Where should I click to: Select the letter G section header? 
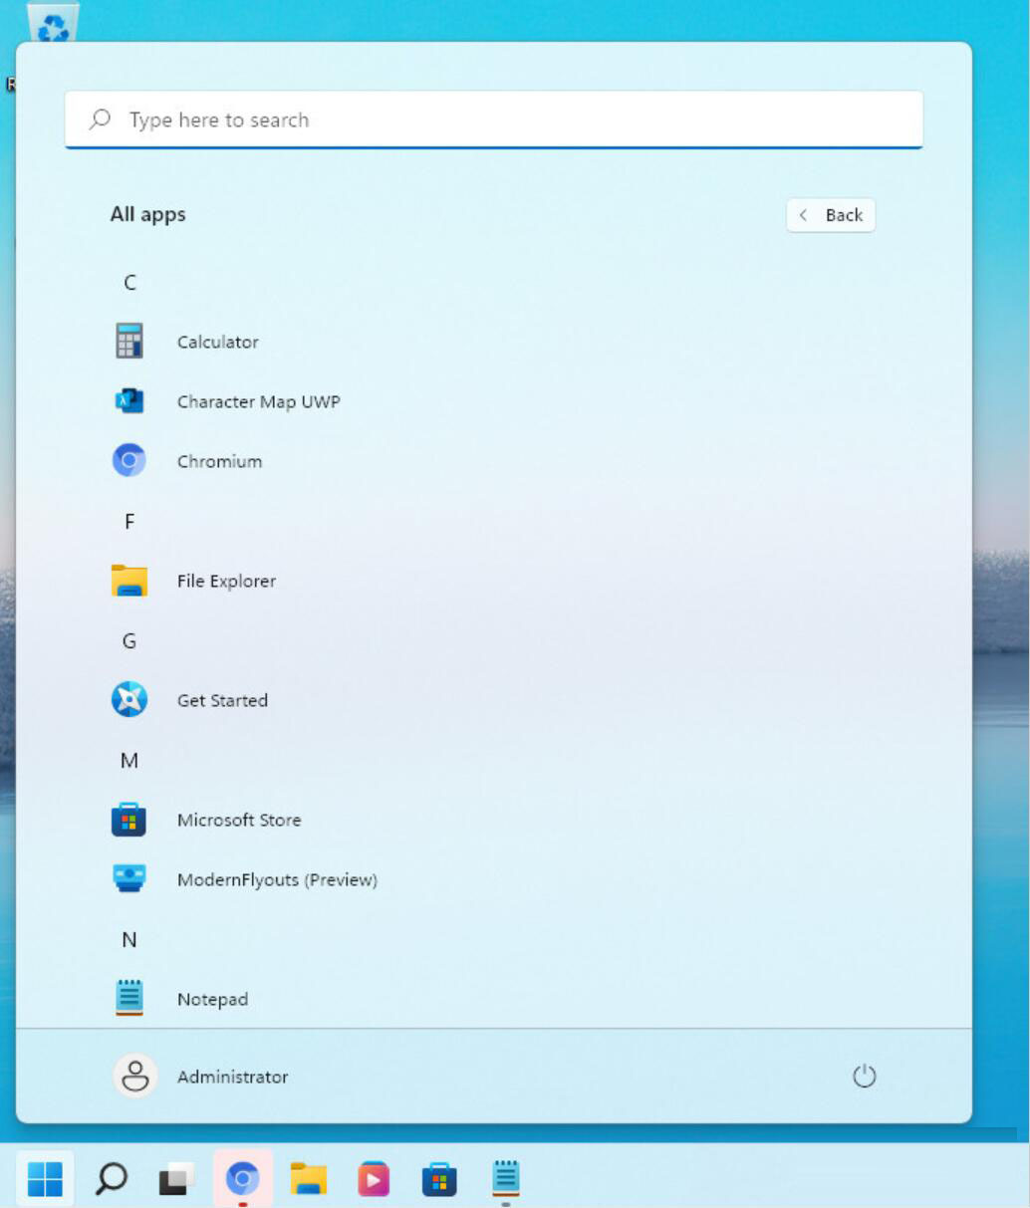point(129,641)
